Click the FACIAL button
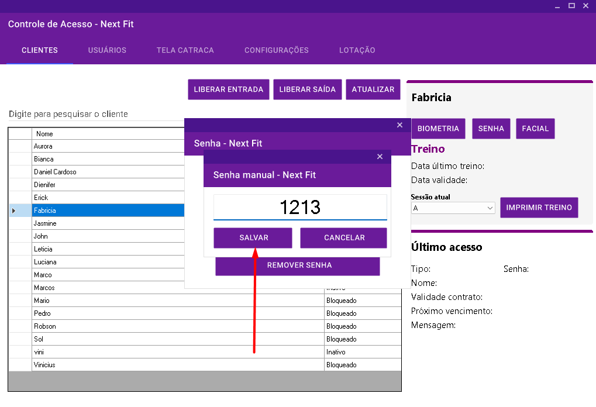This screenshot has width=596, height=407. (535, 129)
